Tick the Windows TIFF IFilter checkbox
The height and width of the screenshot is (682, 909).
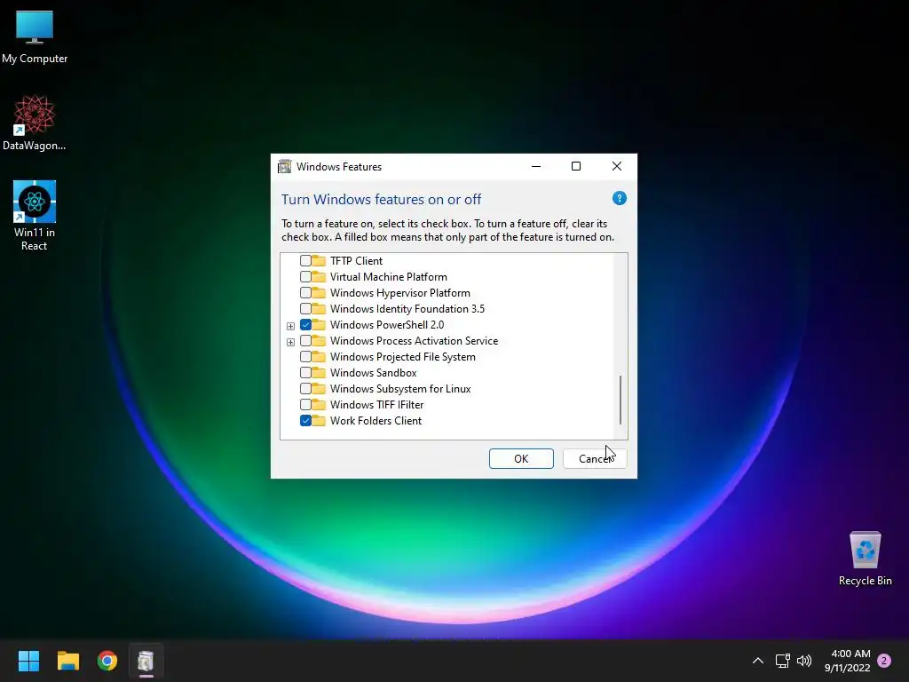[305, 404]
